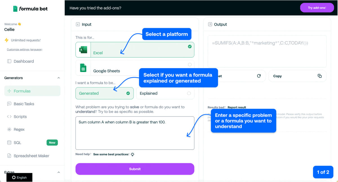Viewport: 338px width, 182px height.
Task: Click the Try add-ons button
Action: click(x=317, y=8)
